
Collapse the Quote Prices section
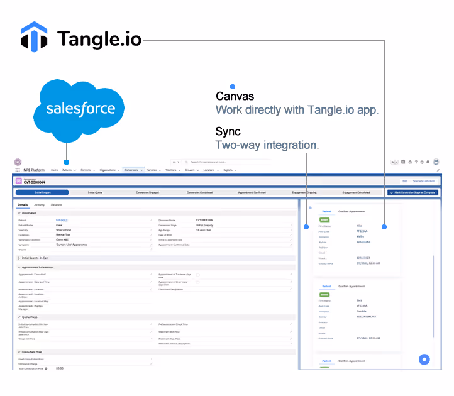19,317
